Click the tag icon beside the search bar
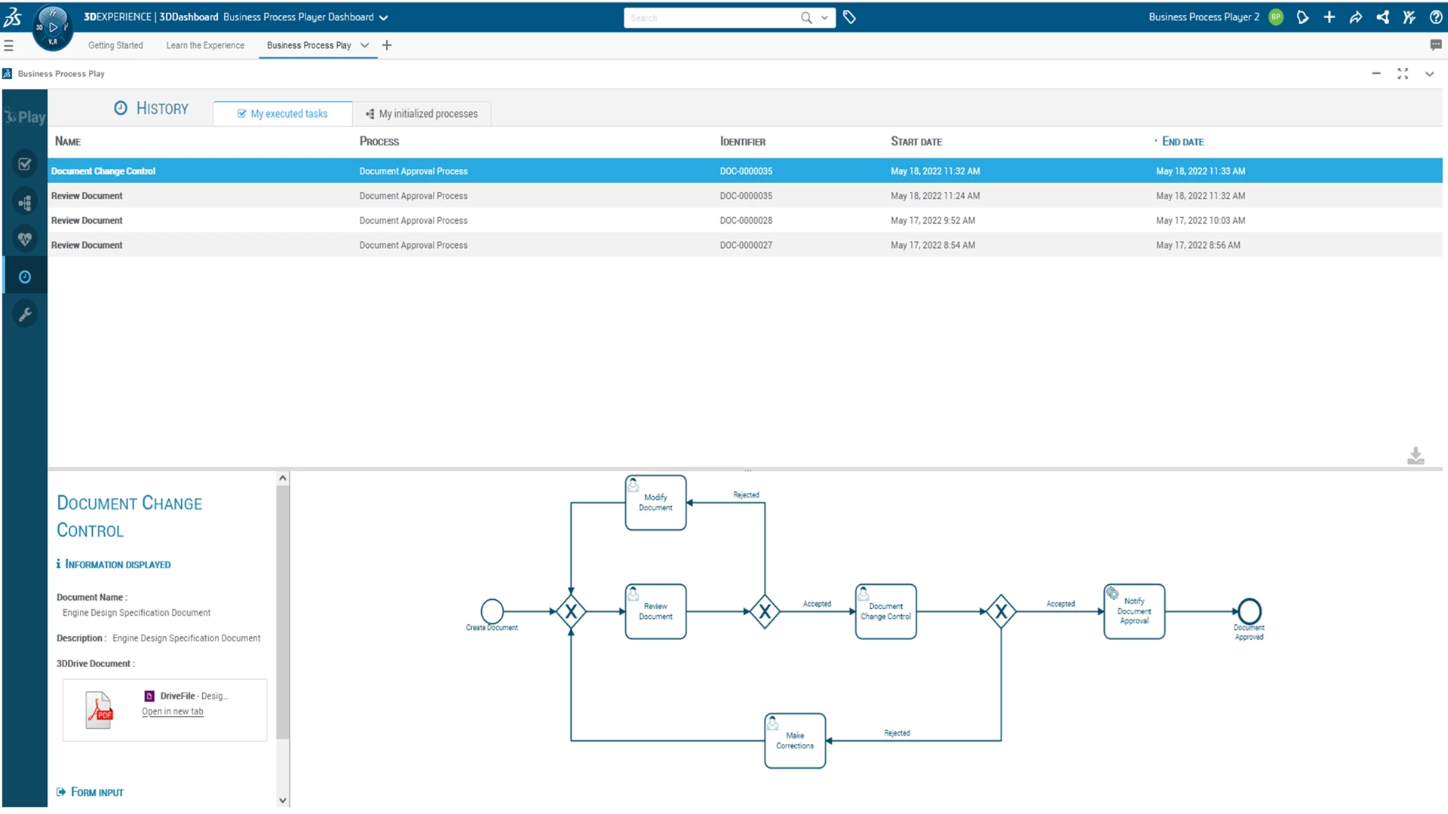1448x814 pixels. (x=850, y=17)
